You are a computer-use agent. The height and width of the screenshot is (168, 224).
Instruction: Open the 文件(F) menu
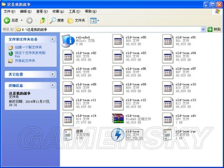pyautogui.click(x=9, y=12)
